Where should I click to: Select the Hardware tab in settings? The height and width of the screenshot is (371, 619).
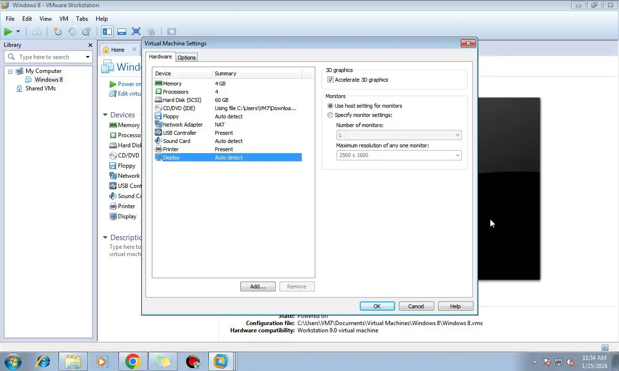point(160,57)
